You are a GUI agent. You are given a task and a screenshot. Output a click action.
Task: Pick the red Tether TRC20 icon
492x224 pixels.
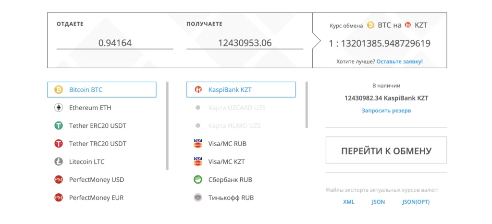point(59,144)
